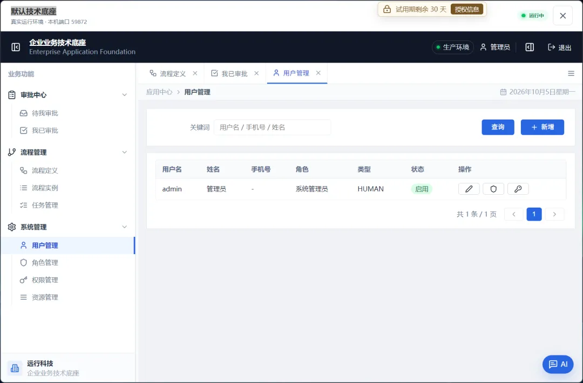
Task: Click the 管理员 user profile icon
Action: [483, 47]
